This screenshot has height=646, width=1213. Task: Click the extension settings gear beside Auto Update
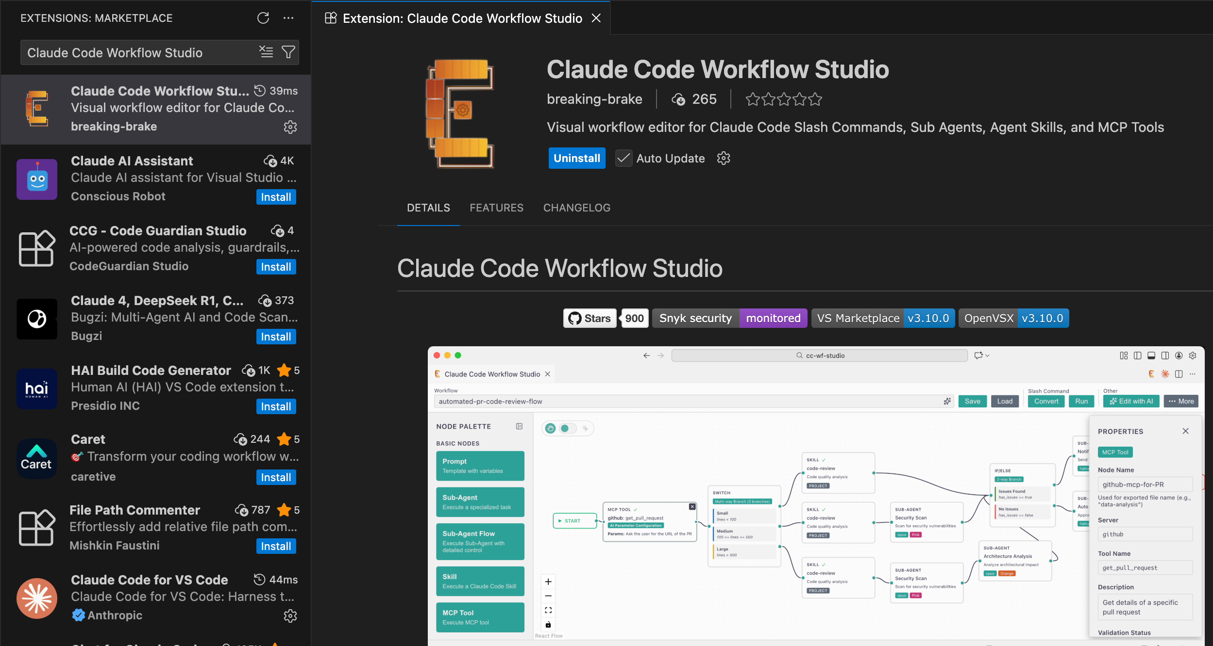(723, 158)
